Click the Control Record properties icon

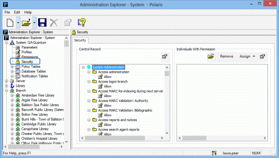point(165,56)
